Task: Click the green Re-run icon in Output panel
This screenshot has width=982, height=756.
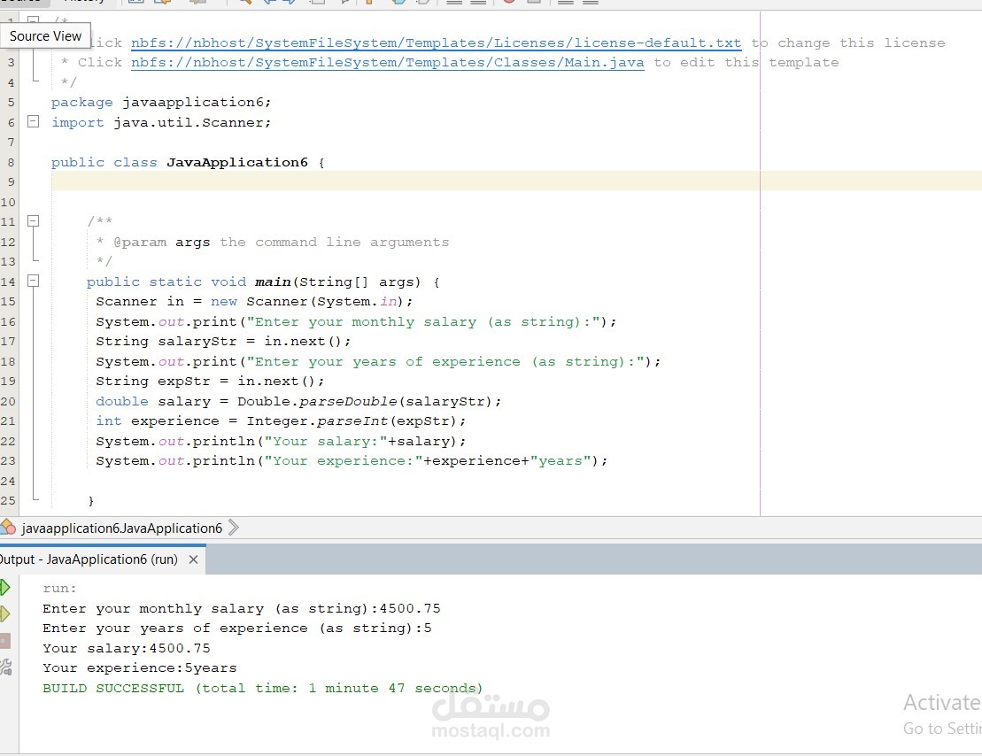Action: pyautogui.click(x=4, y=588)
